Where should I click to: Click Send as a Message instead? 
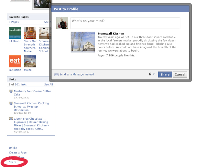[x=77, y=74]
